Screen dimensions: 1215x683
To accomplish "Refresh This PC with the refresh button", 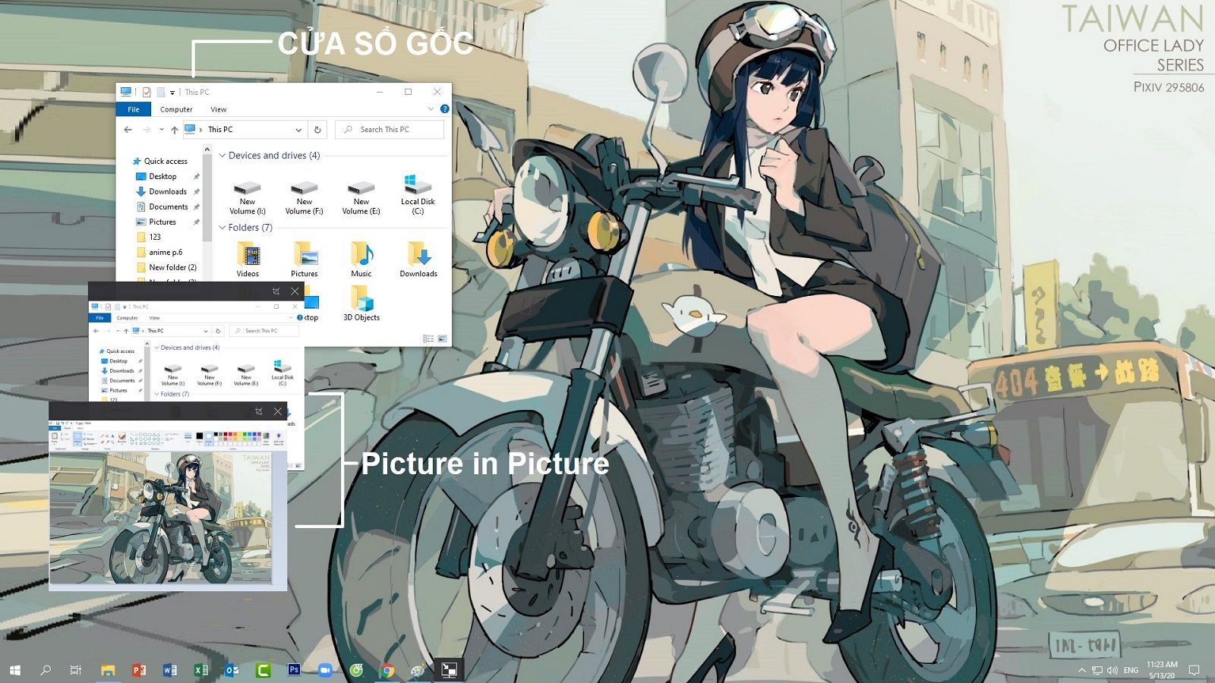I will click(x=317, y=130).
